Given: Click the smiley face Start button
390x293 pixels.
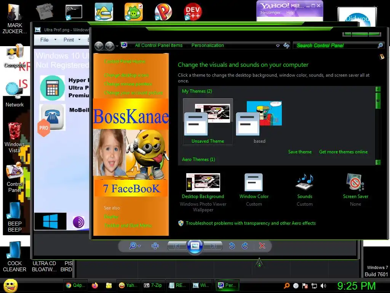Looking at the screenshot, I should tap(10, 285).
